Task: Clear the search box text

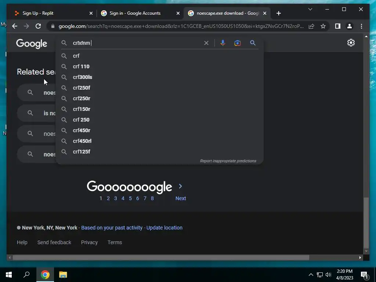Action: coord(206,43)
